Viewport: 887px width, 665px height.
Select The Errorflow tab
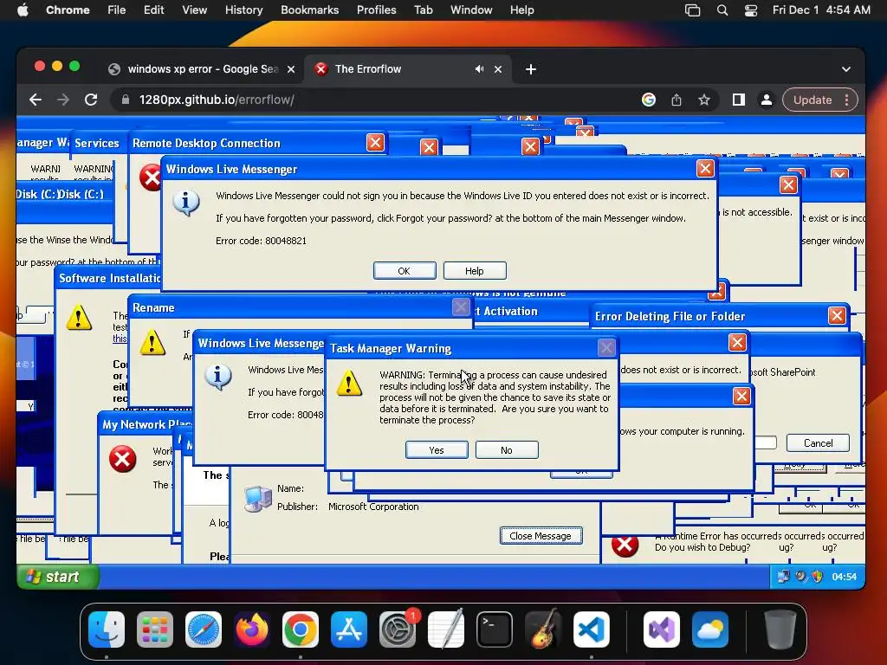(407, 69)
